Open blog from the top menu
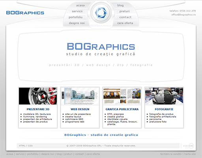202x158 pixels. tap(120, 6)
